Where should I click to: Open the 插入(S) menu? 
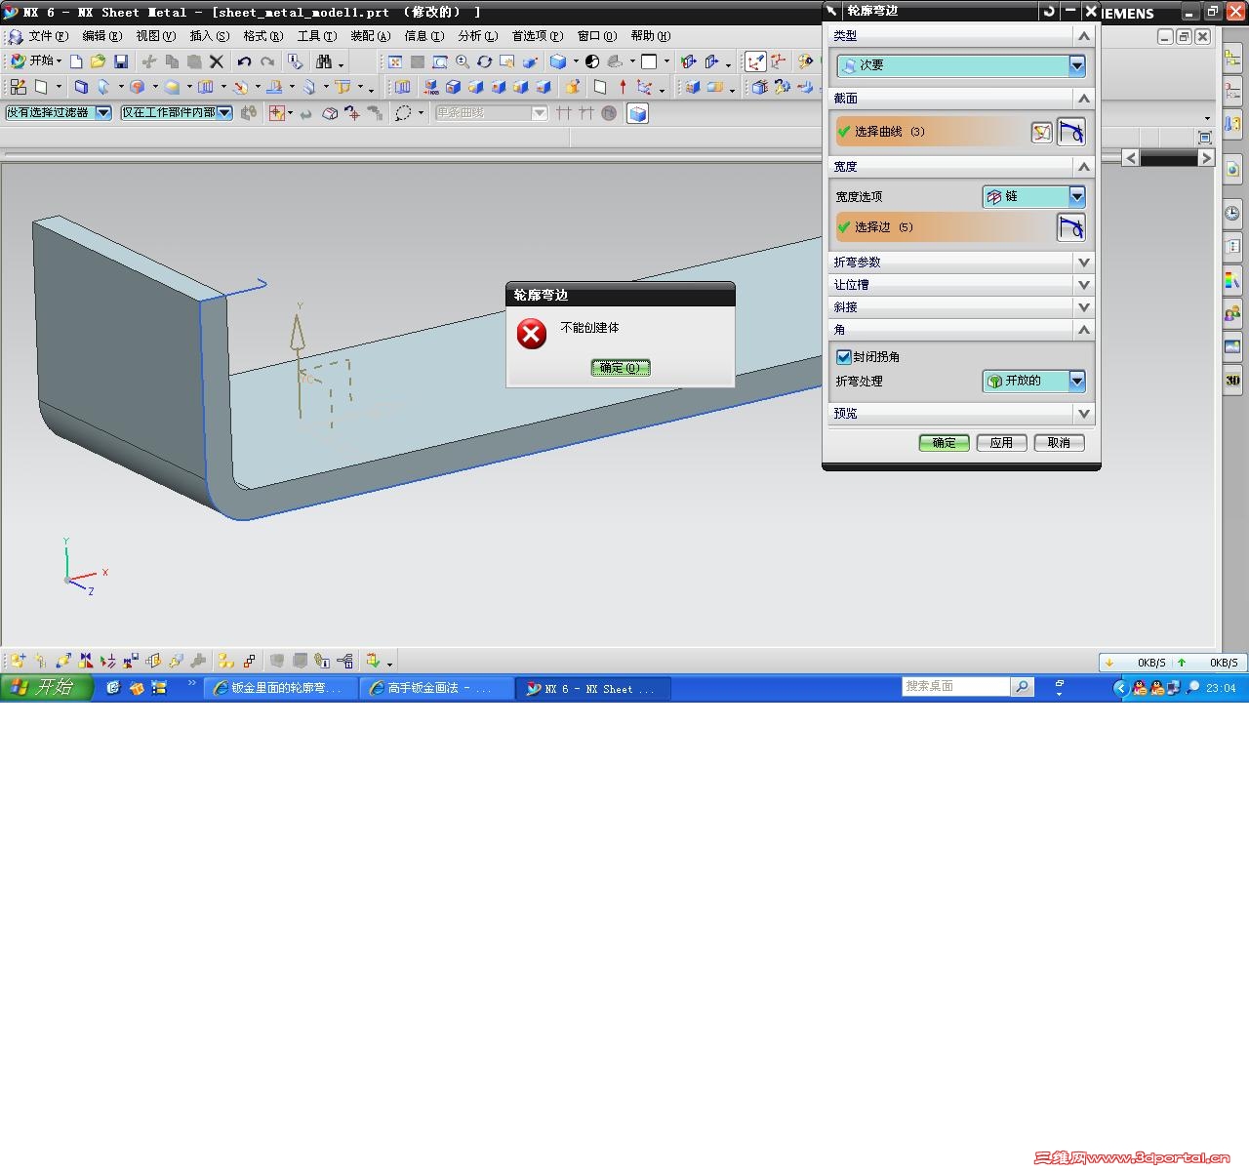210,36
